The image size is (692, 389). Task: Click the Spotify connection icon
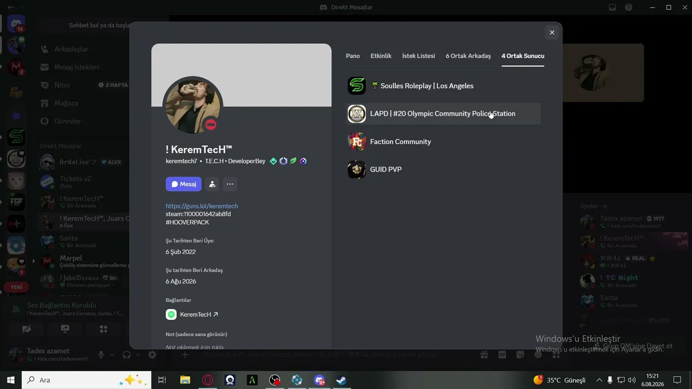(x=171, y=314)
